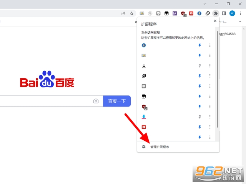
Task: Click the red YouTube extension toolbar icon
Action: pyautogui.click(x=191, y=13)
